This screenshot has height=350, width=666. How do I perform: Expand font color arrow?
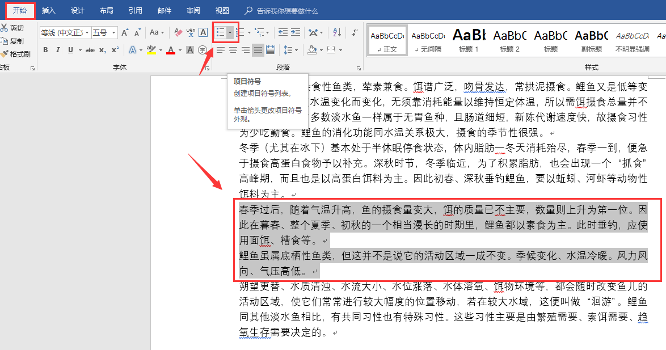pos(180,50)
